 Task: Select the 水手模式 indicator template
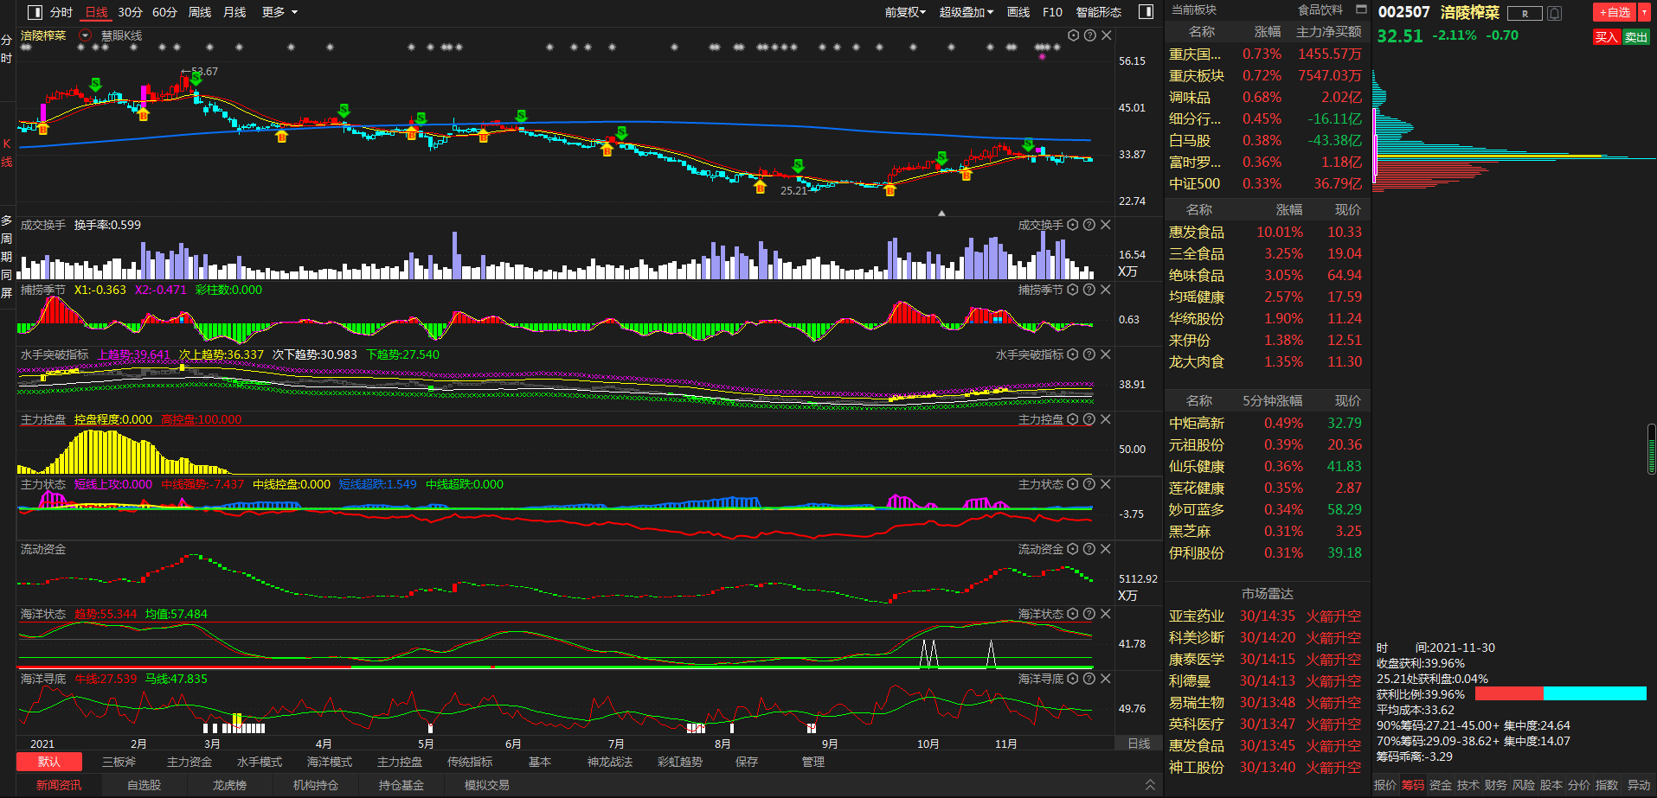[x=260, y=762]
